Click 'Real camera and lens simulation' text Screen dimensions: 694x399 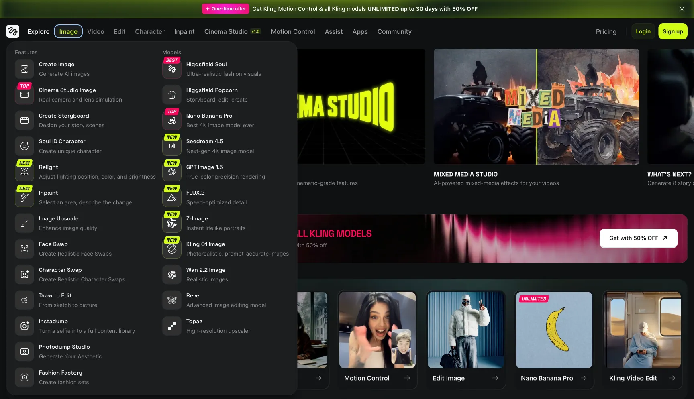pyautogui.click(x=80, y=100)
